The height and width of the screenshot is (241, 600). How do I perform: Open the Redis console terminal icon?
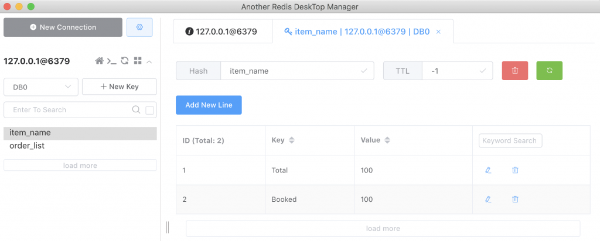tap(112, 61)
